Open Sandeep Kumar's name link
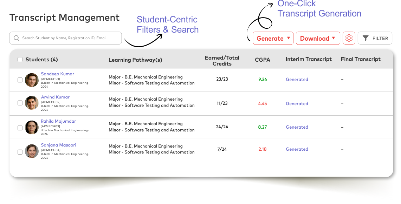The image size is (401, 204). click(x=58, y=74)
